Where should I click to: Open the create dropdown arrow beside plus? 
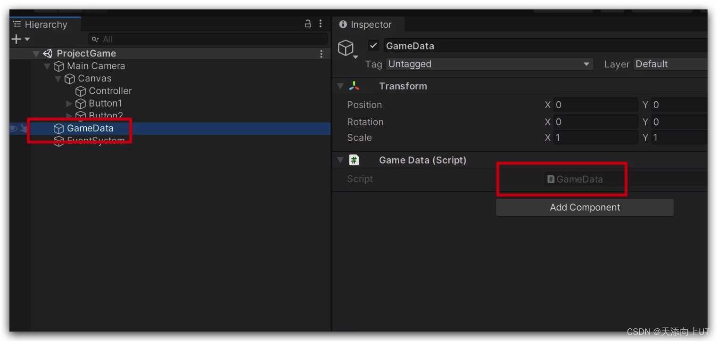(27, 39)
